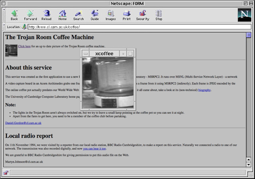The width and height of the screenshot is (255, 179).
Task: Open the "you can hear it too" link
Action: (95, 149)
